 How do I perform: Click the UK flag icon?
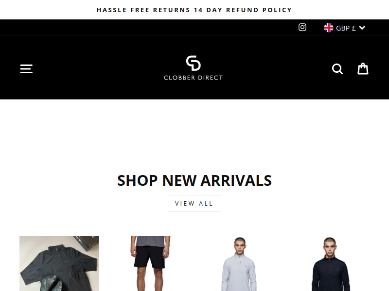(329, 28)
